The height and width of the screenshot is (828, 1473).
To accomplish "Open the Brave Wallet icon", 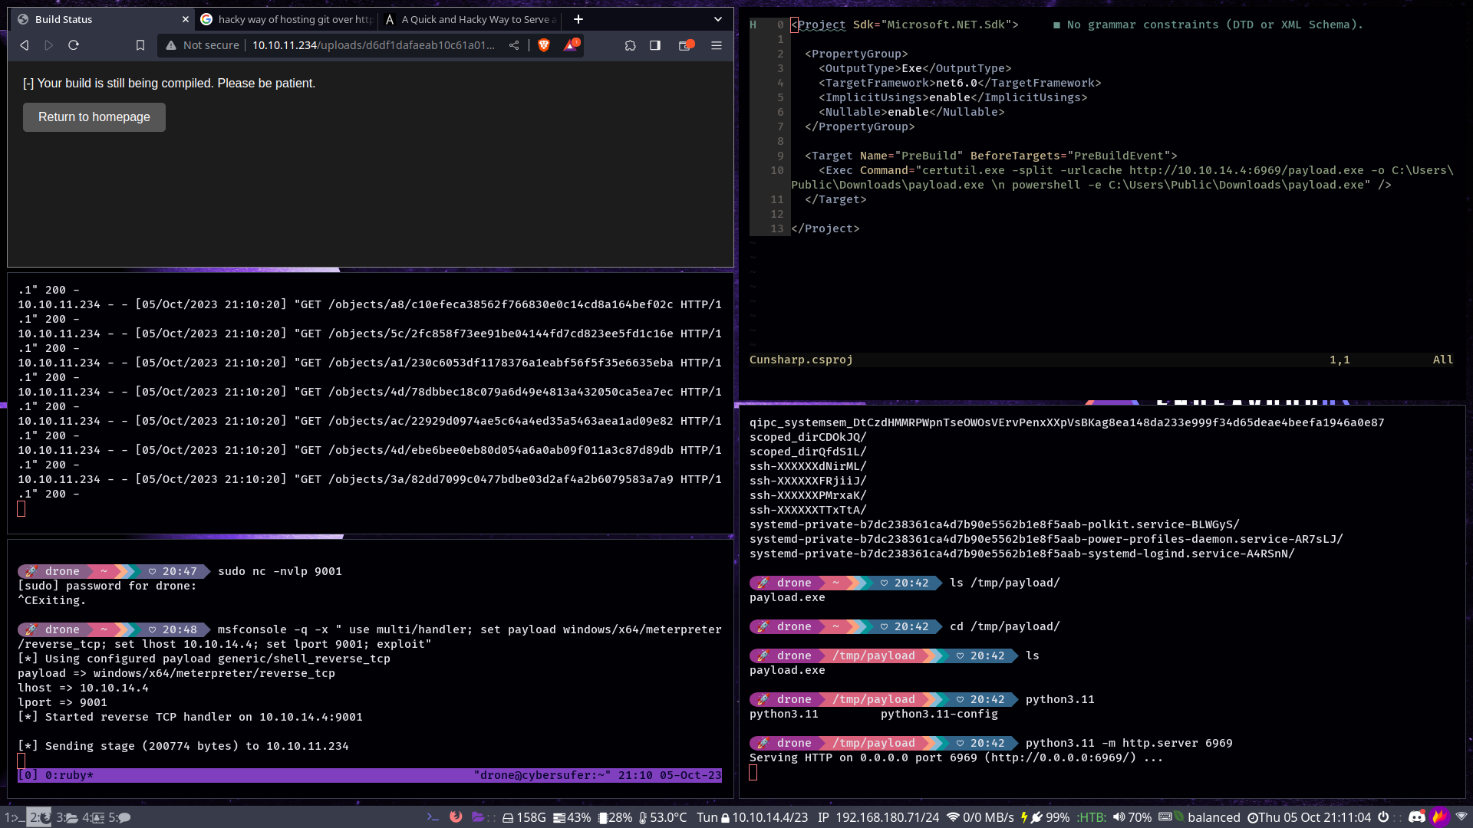I will pyautogui.click(x=686, y=45).
